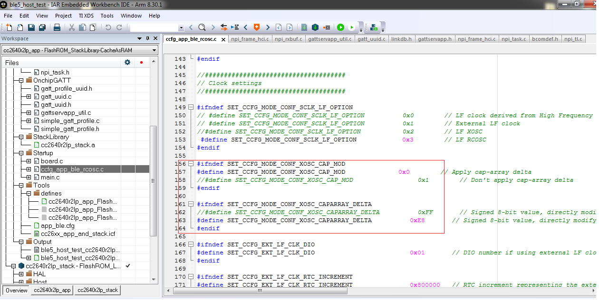599x300 pixels.
Task: Collapse code fold at line 161
Action: pyautogui.click(x=191, y=204)
